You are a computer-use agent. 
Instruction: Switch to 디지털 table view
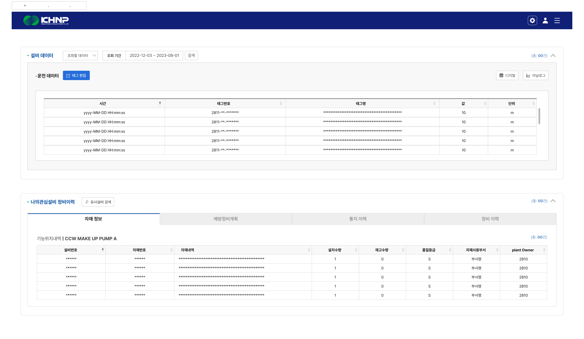click(507, 75)
